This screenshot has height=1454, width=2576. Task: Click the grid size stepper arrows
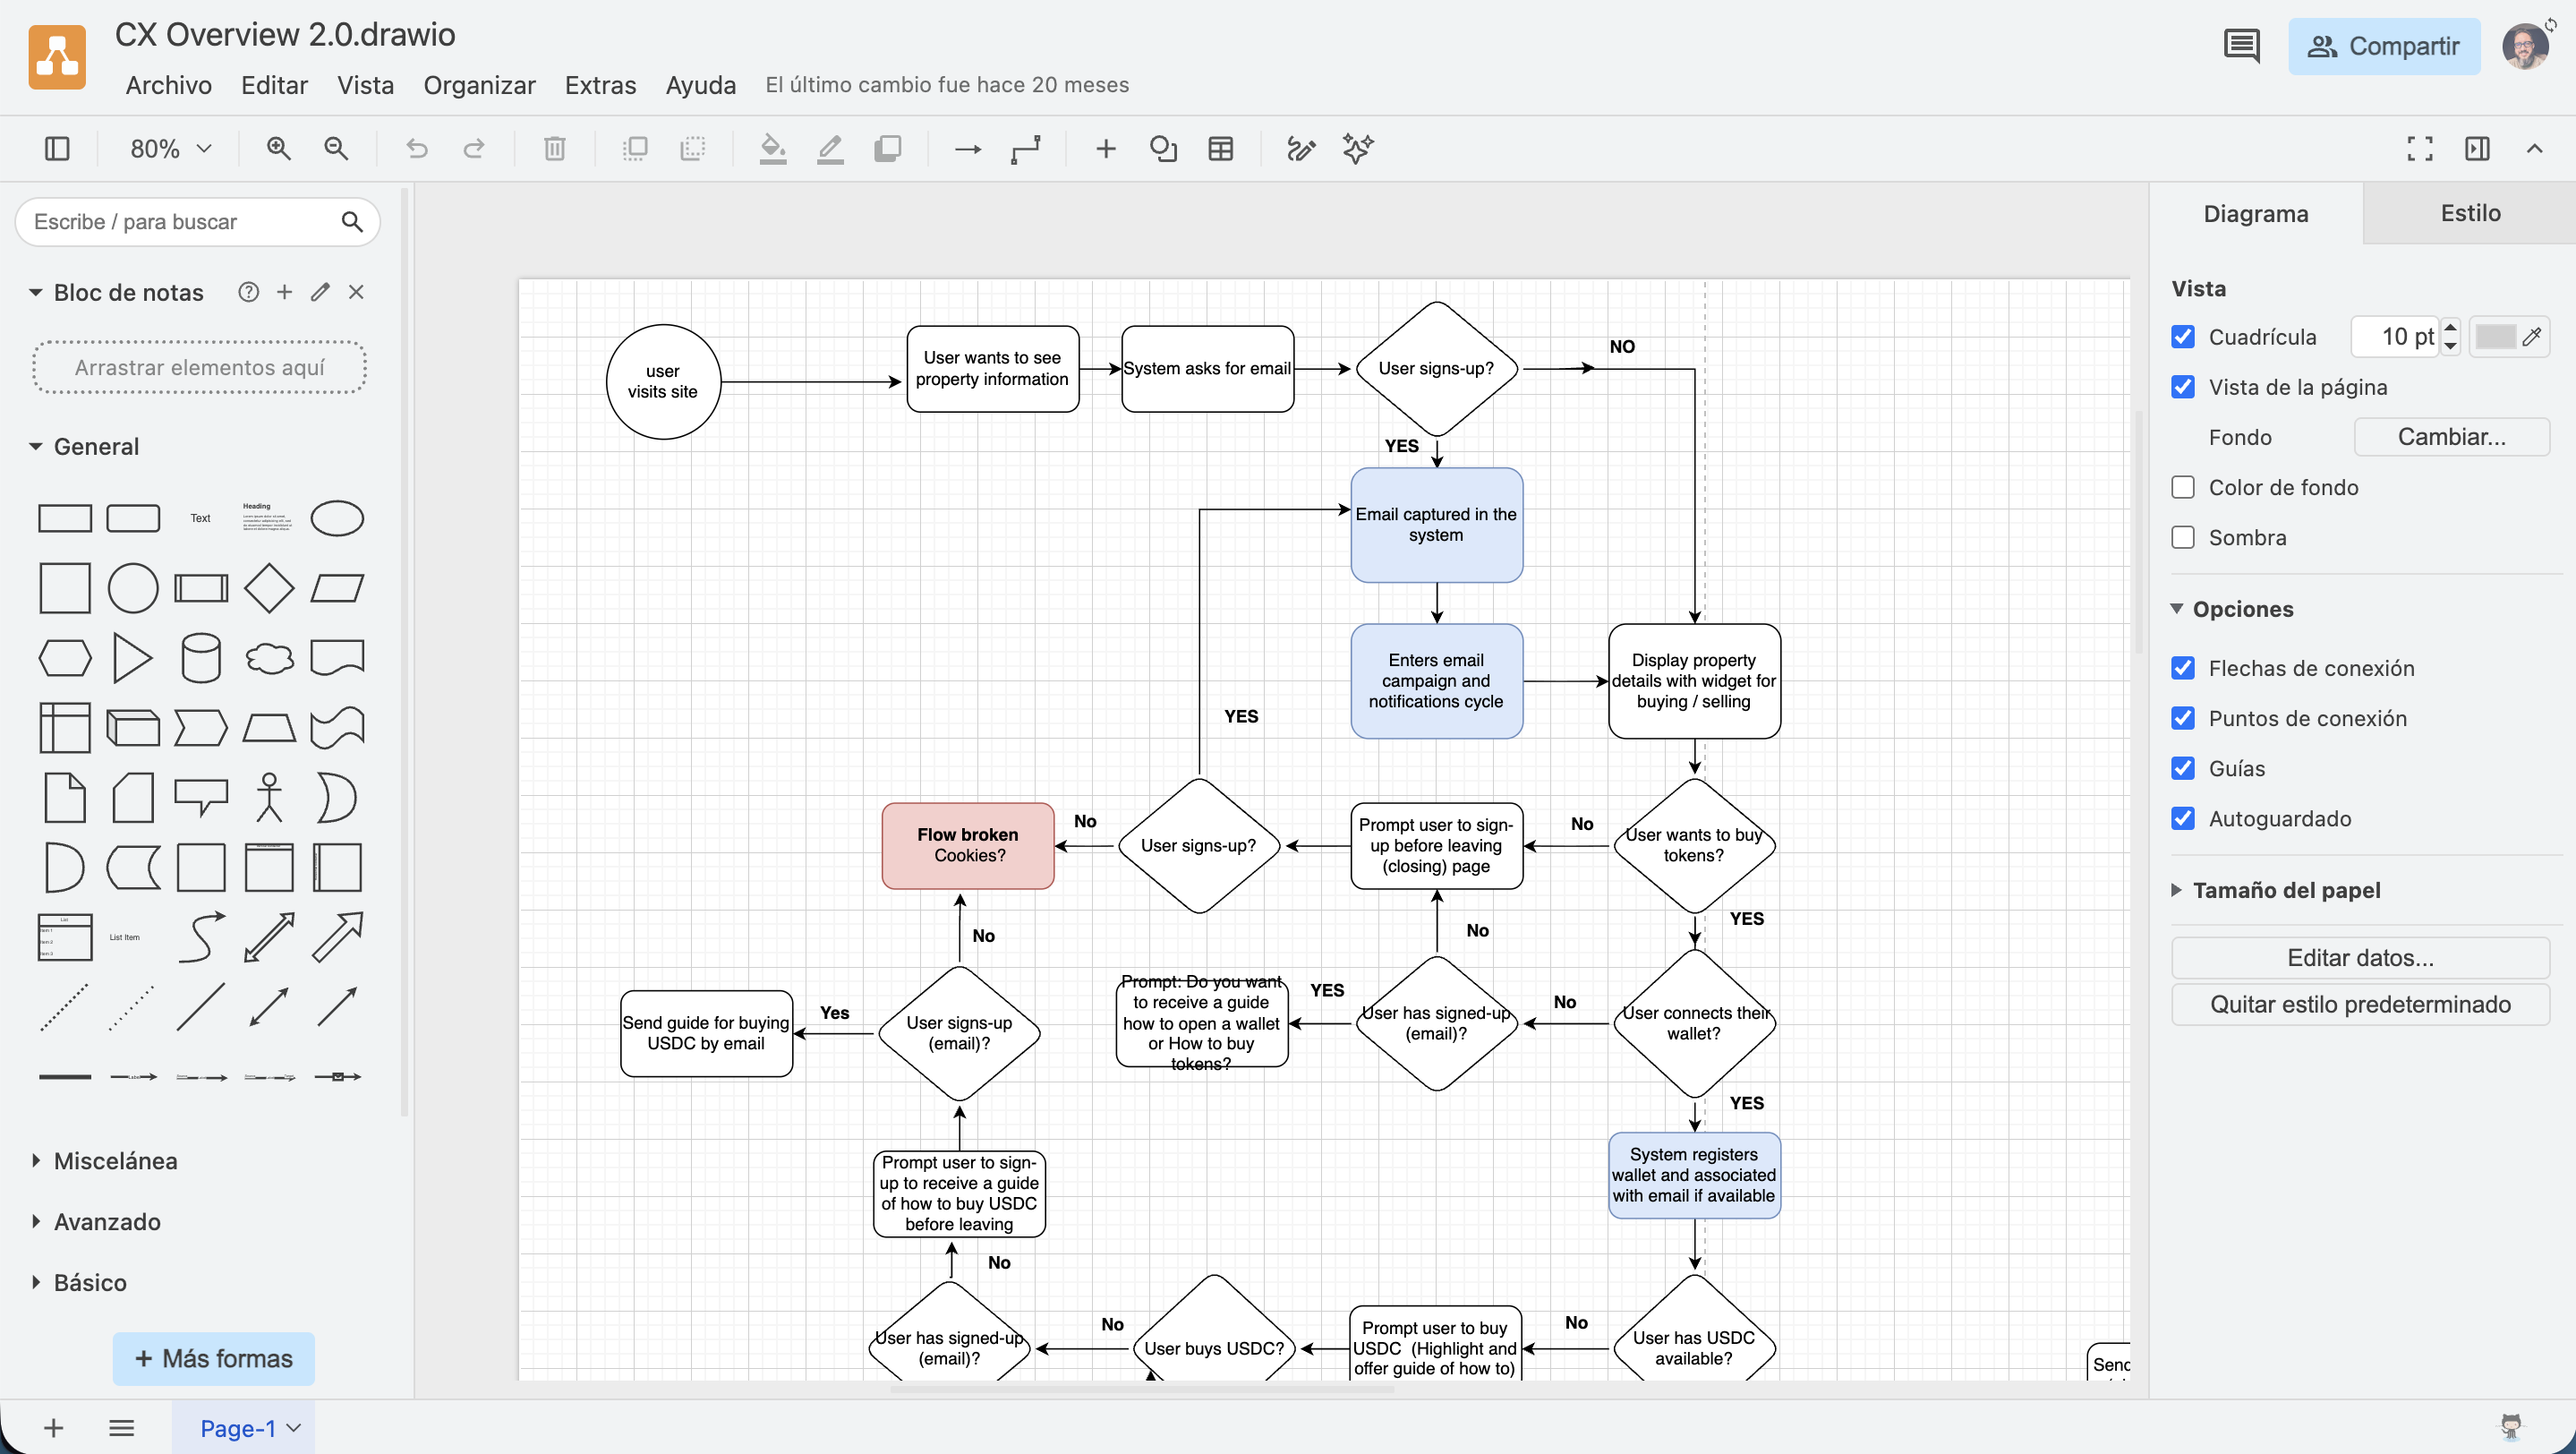tap(2450, 337)
